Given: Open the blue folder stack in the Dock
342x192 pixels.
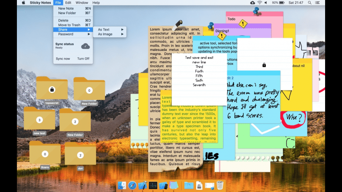Looking at the screenshot, I should tap(189, 185).
